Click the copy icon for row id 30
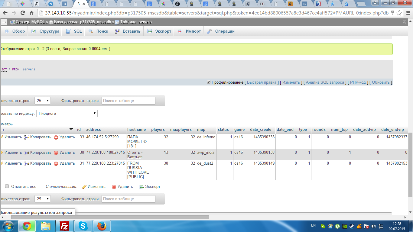 pos(27,153)
